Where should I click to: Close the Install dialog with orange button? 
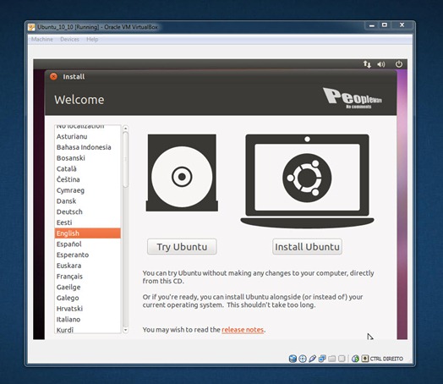[x=53, y=76]
